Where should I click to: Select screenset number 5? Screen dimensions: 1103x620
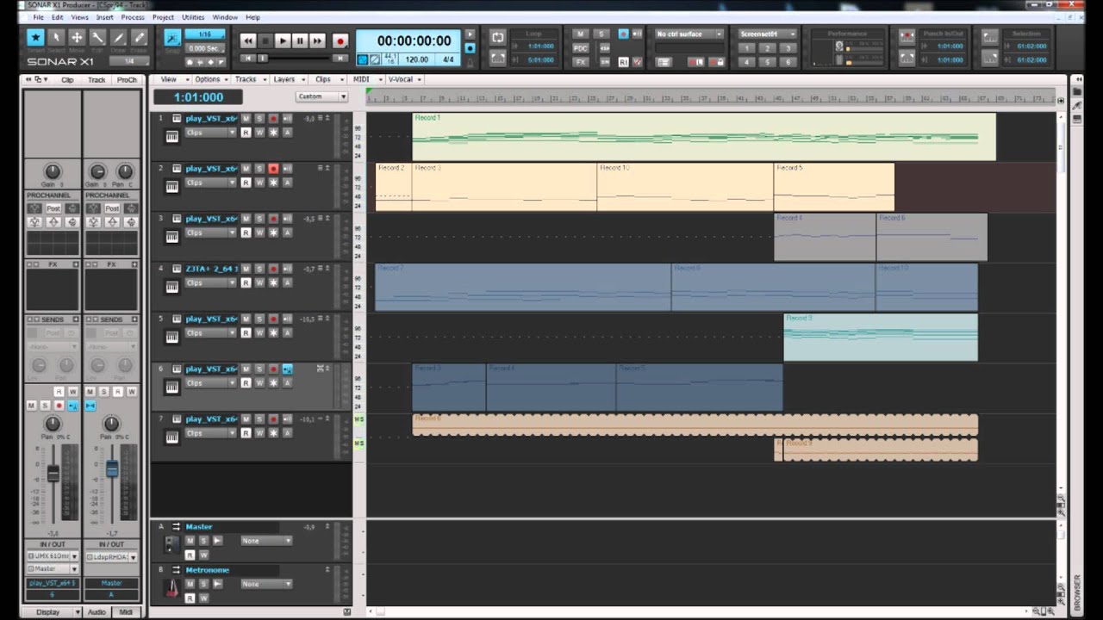768,62
